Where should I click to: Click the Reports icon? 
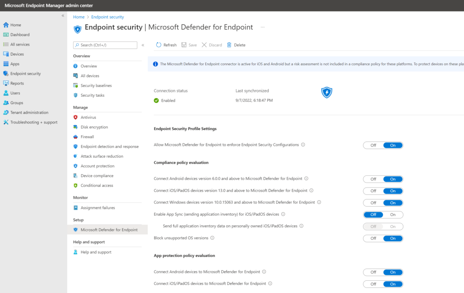6,83
